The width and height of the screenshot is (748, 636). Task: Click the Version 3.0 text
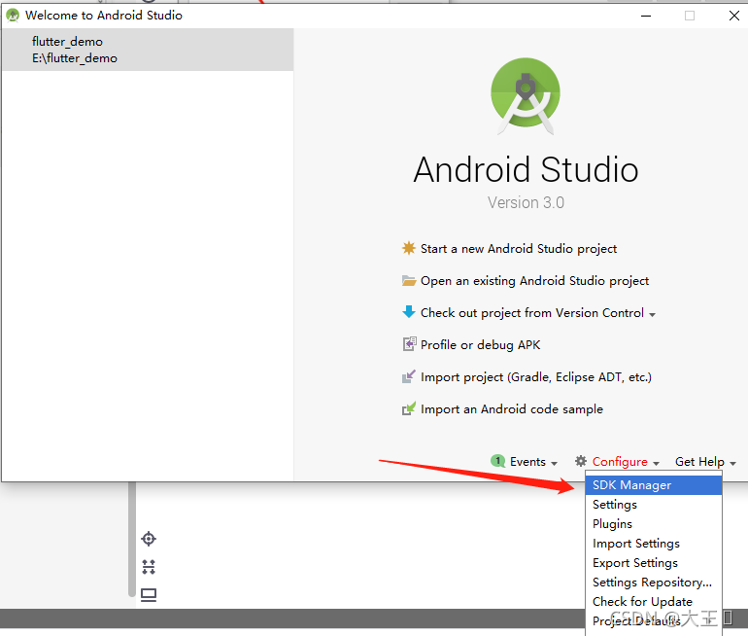point(526,202)
